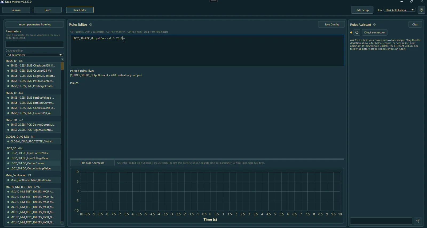
Task: Select BMS5_10.ESS_BMS_Counter12B_Val parameter
Action: tap(33, 71)
